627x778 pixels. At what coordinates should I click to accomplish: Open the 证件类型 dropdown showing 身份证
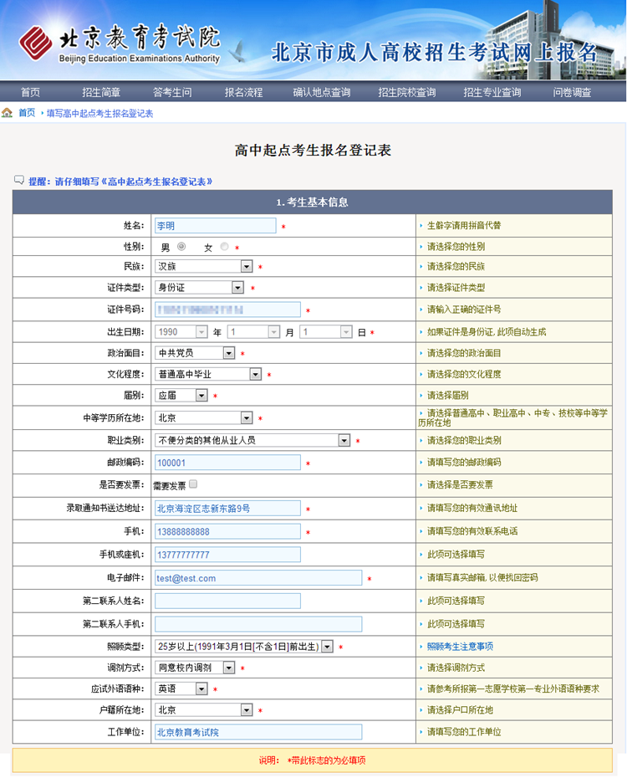(x=200, y=287)
